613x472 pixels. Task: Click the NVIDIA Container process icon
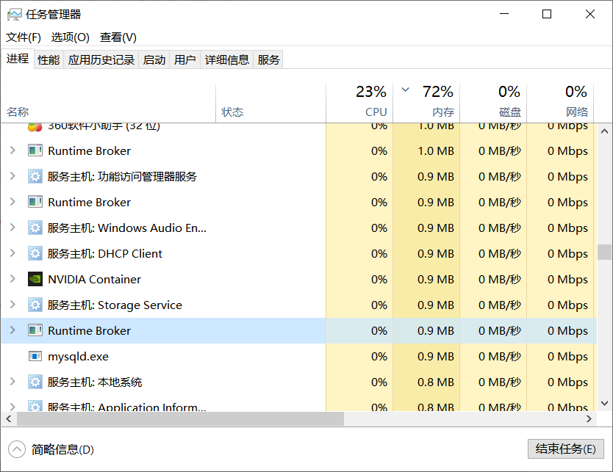pyautogui.click(x=35, y=279)
